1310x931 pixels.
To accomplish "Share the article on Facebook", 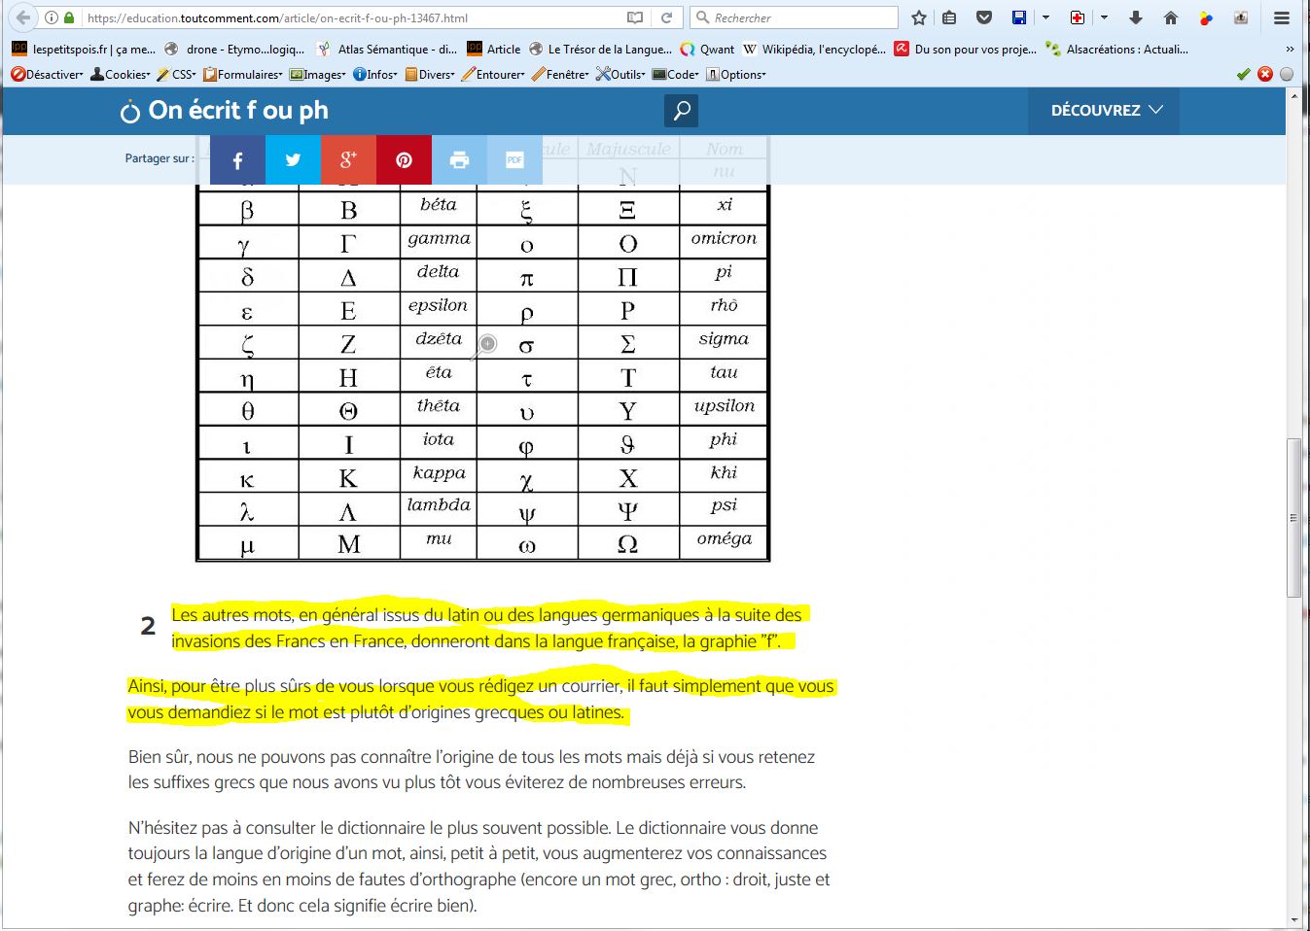I will pos(237,160).
